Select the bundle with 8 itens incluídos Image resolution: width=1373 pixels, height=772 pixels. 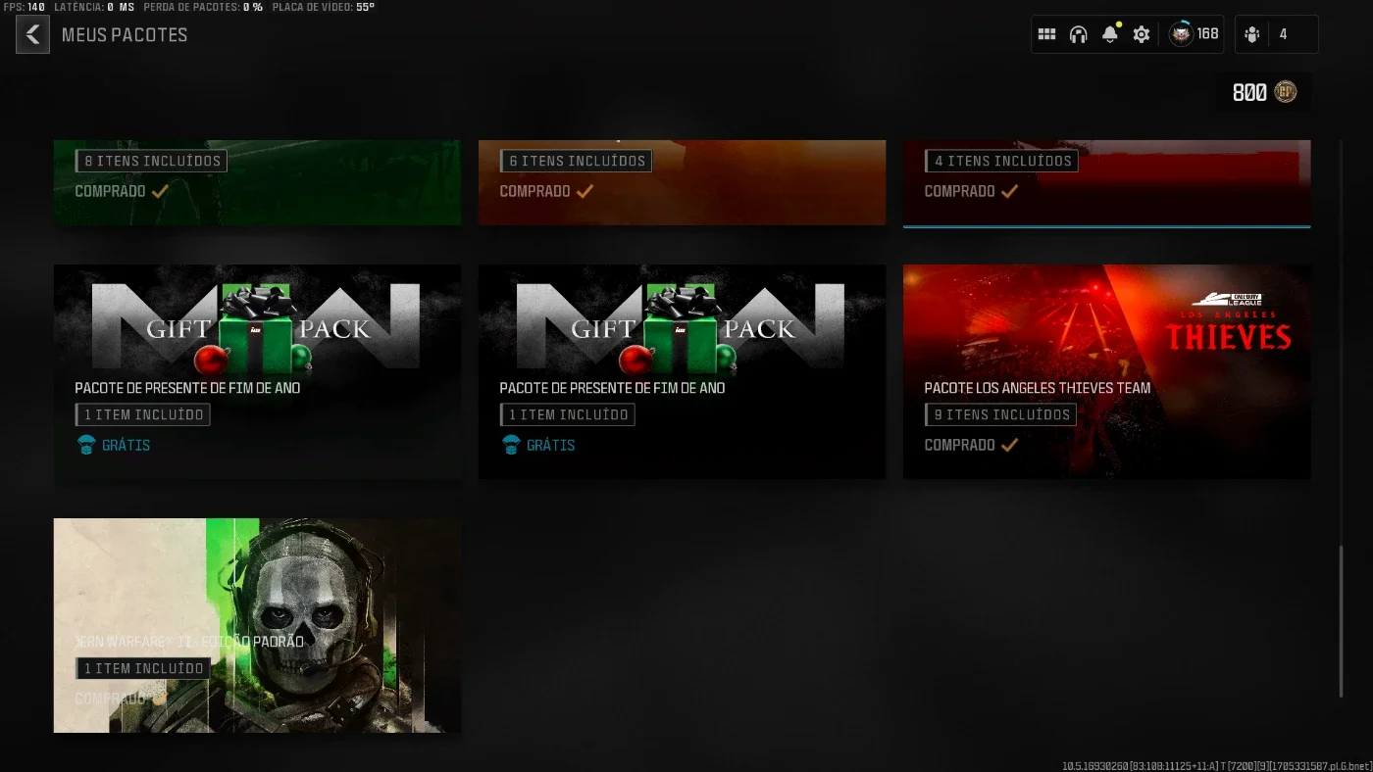point(257,182)
